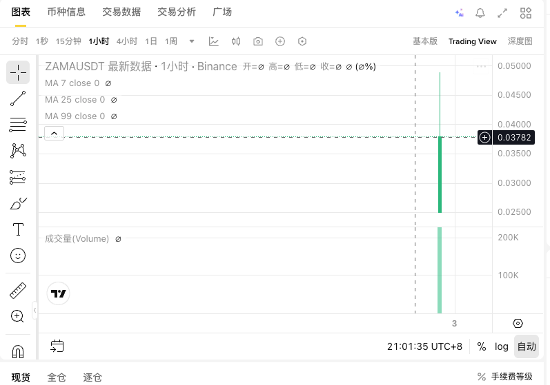Viewport: 550px width, 385px height.
Task: Toggle 自动 auto scale
Action: point(527,346)
